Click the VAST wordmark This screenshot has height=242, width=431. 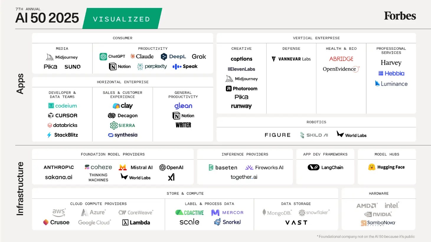pos(296,223)
